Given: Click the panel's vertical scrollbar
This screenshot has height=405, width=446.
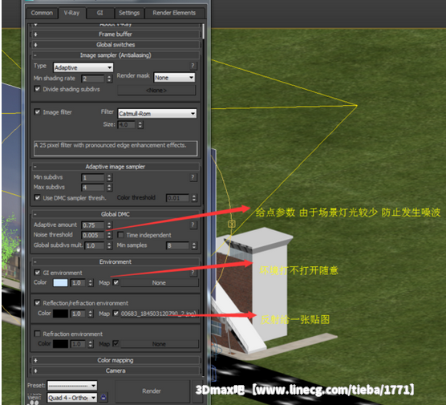Looking at the screenshot, I should tap(204, 31).
